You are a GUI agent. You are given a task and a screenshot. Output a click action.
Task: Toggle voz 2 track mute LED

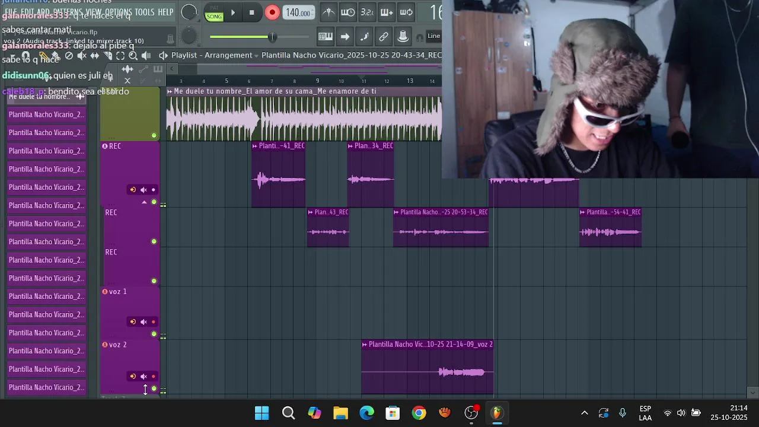(154, 388)
